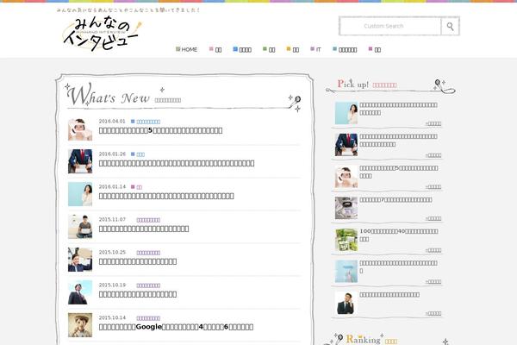Click the purple category tag beside 2015.10.14
Image resolution: width=517 pixels, height=345 pixels.
148,318
